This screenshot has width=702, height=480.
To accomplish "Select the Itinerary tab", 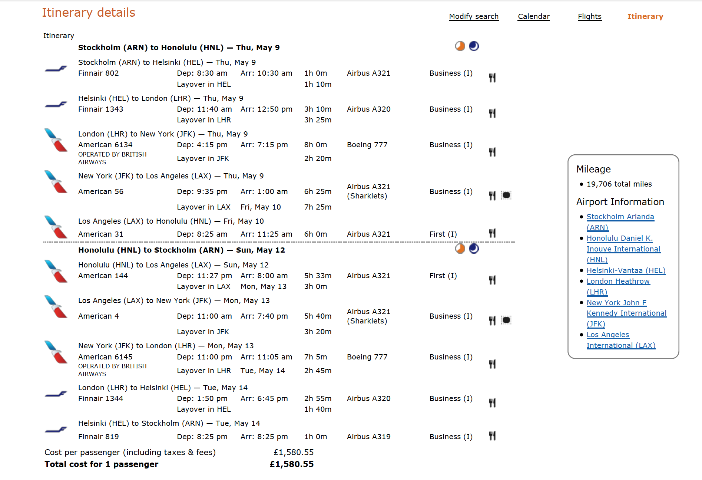I will [645, 16].
